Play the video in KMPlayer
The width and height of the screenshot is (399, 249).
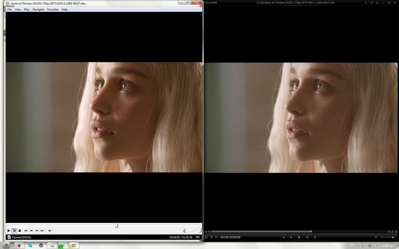coord(299,237)
